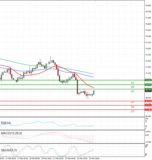
Task: Click the 68.440 price axis value
Action: [x=148, y=98]
